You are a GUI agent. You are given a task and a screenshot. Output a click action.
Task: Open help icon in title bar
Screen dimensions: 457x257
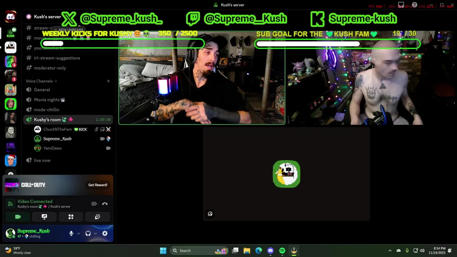[415, 5]
